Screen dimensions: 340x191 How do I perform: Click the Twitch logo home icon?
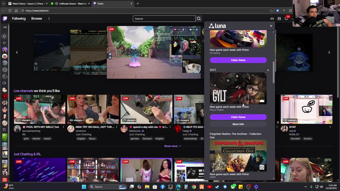coord(5,19)
